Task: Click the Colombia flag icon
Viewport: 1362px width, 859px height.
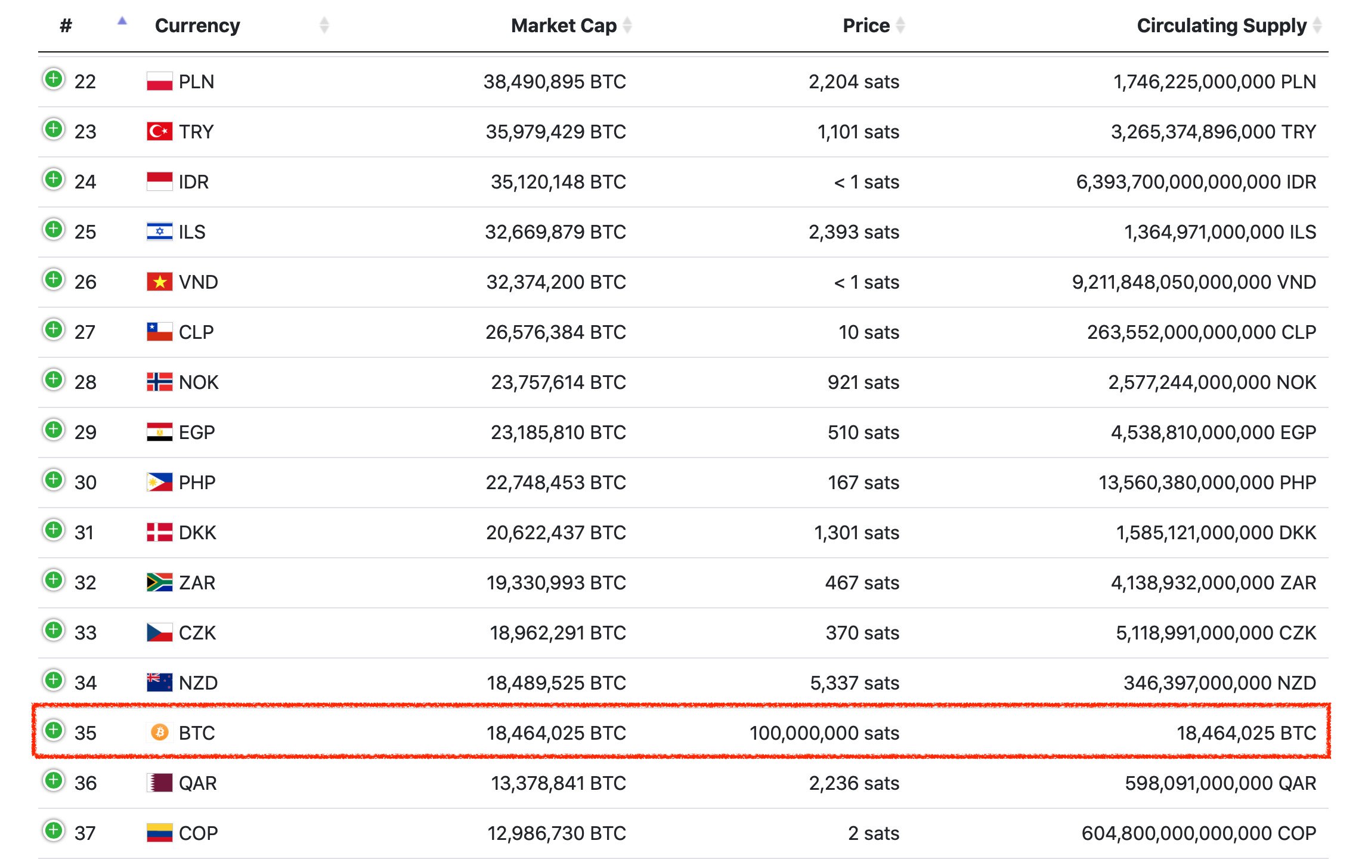Action: [159, 833]
